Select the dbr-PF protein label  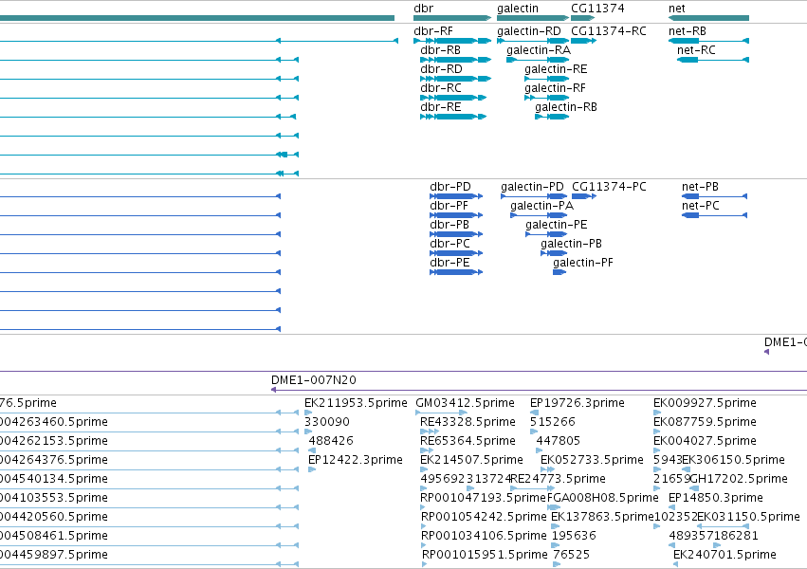coord(449,205)
